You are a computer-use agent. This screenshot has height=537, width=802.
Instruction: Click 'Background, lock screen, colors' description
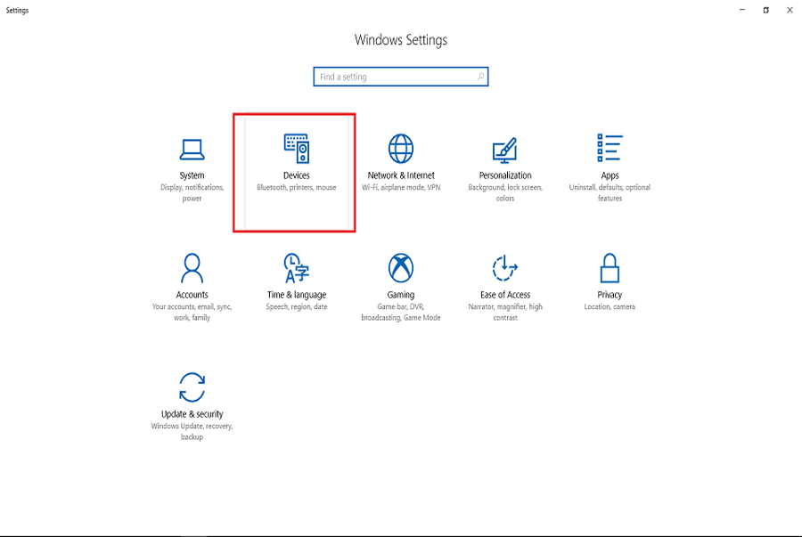pyautogui.click(x=505, y=192)
